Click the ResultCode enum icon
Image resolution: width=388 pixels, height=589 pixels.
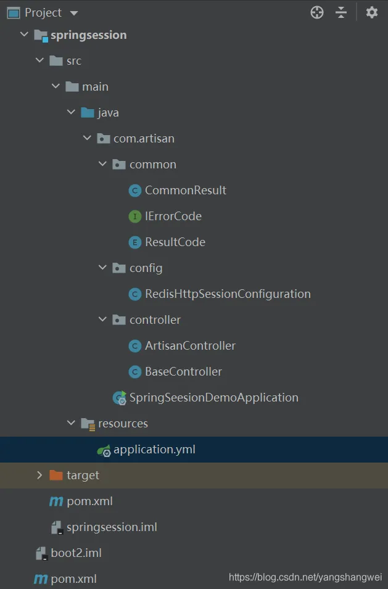(135, 242)
